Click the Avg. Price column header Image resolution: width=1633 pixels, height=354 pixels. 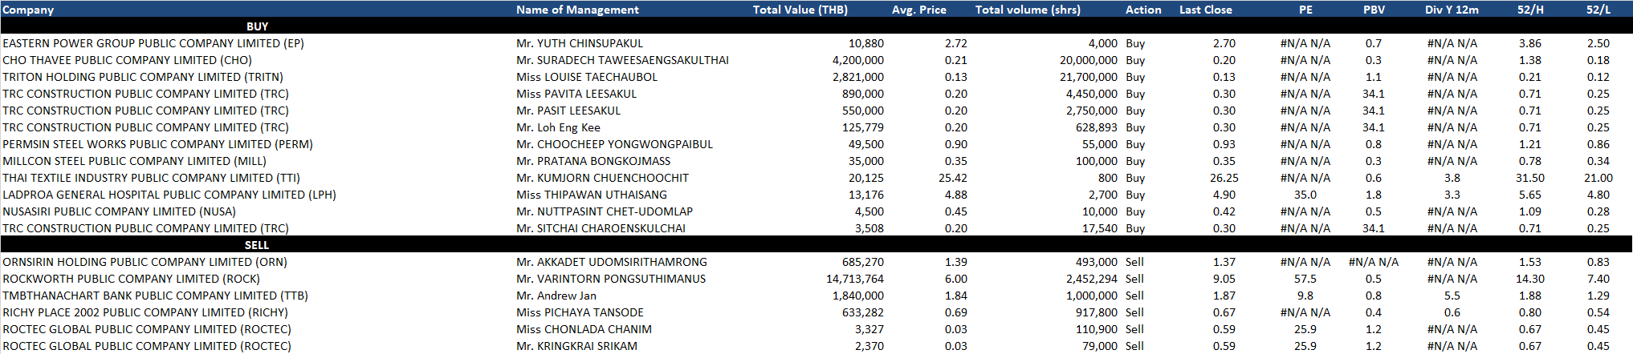point(918,10)
